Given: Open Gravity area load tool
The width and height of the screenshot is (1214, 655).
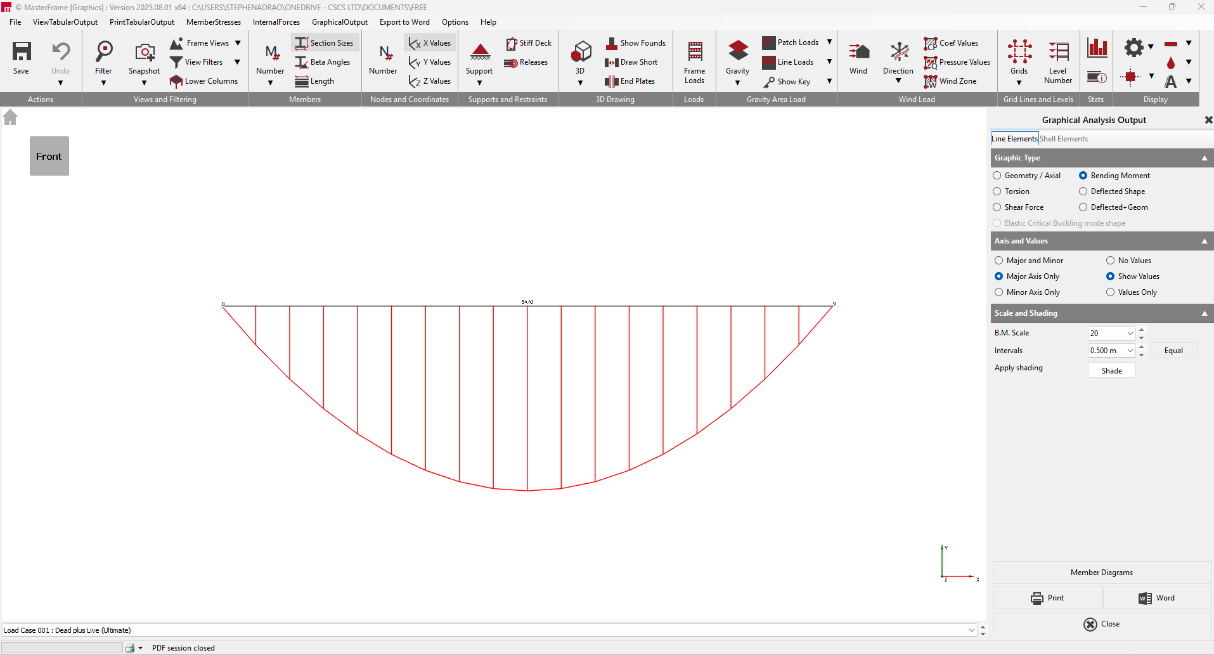Looking at the screenshot, I should [x=737, y=58].
